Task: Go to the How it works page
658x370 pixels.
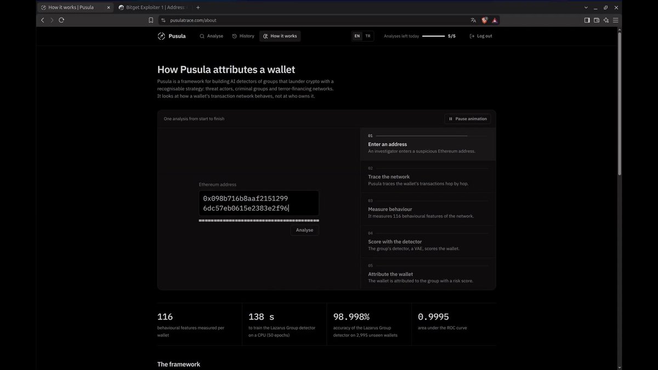Action: click(x=280, y=36)
